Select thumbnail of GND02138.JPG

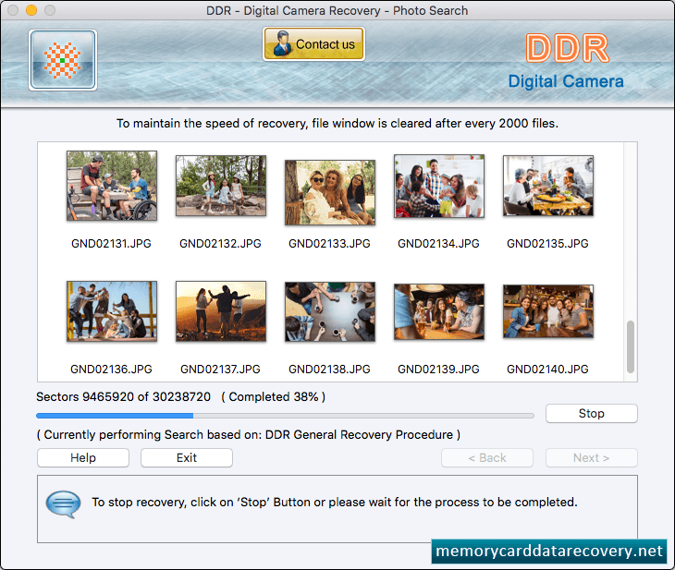[x=330, y=311]
